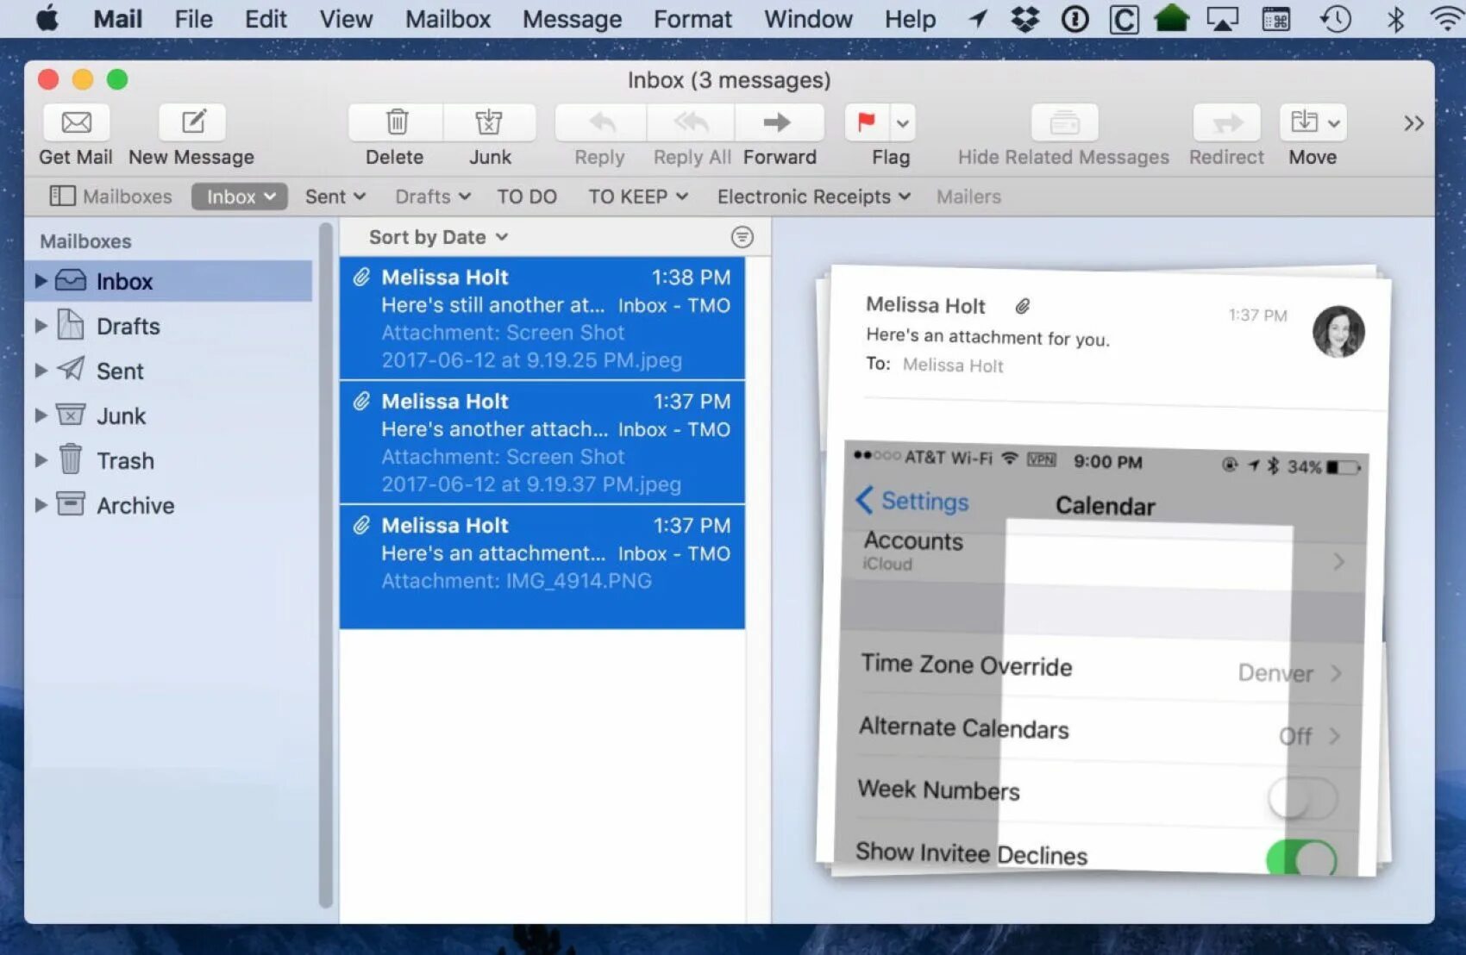Open the File menu

click(x=193, y=18)
